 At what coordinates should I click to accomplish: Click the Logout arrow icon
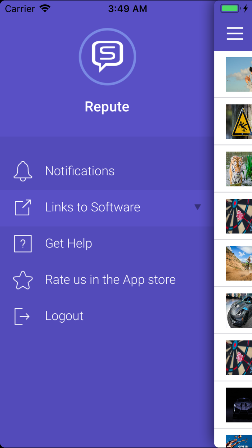[22, 316]
